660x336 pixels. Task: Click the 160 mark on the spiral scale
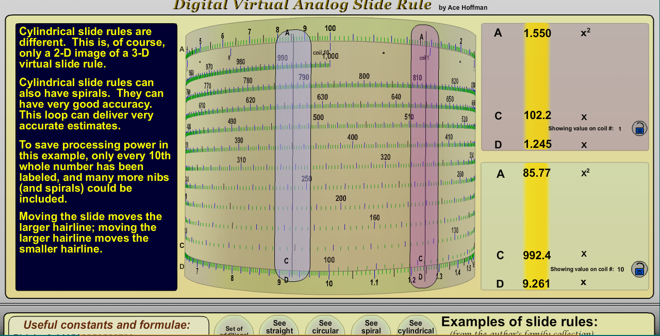coord(374,218)
